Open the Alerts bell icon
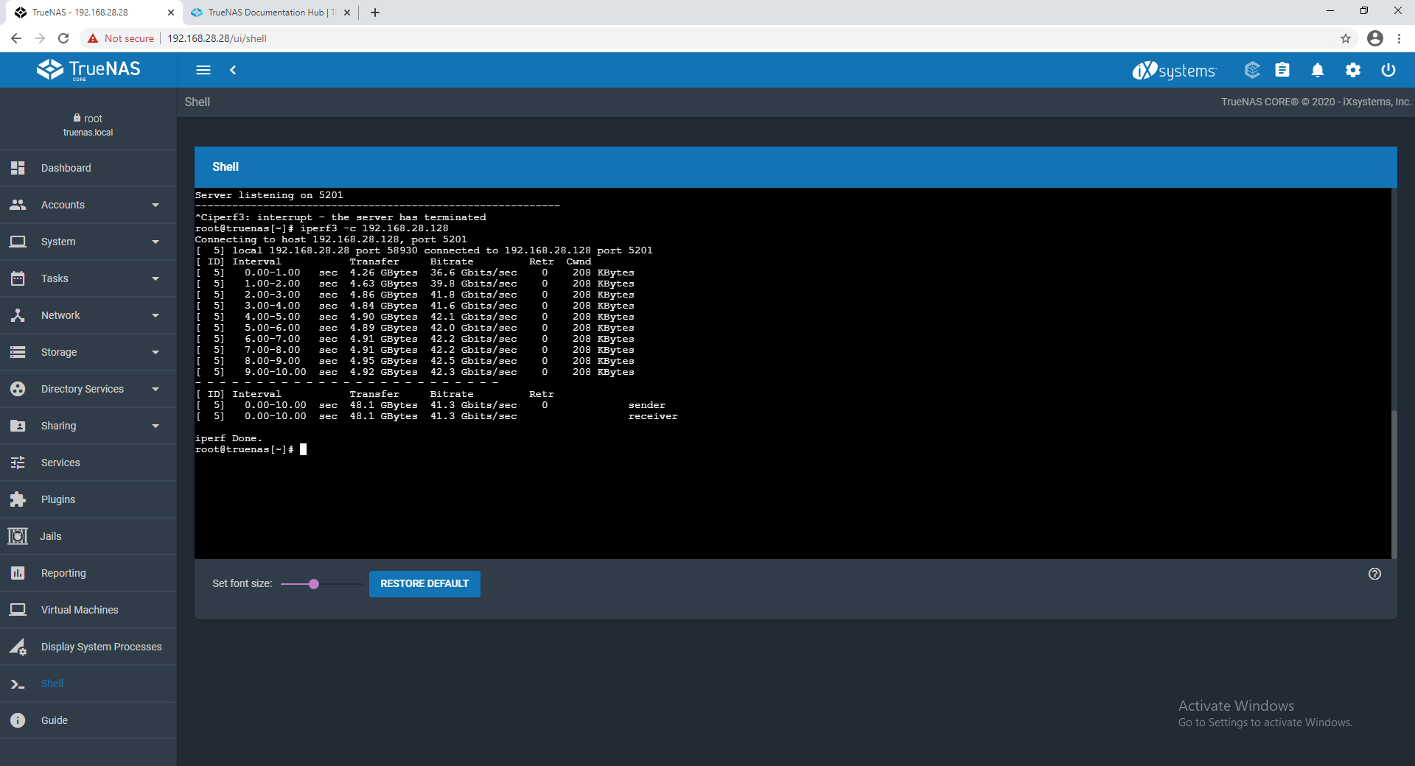Viewport: 1415px width, 766px height. point(1318,70)
